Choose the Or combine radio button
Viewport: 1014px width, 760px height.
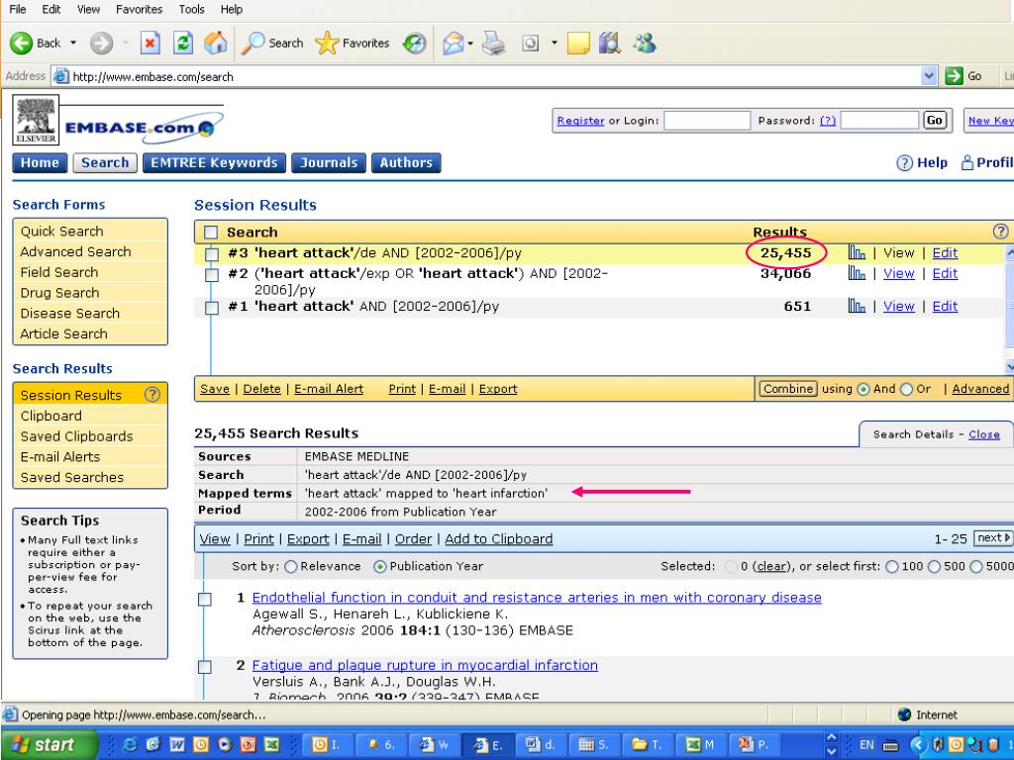(x=907, y=389)
